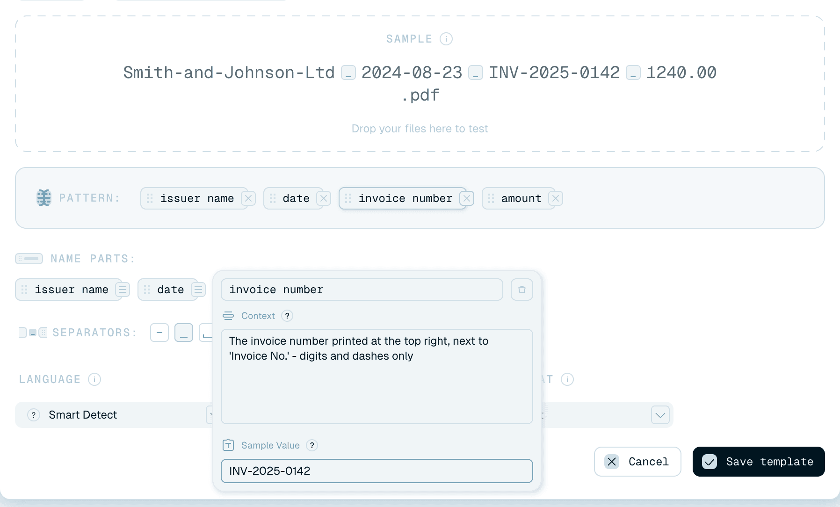Click the date name part chip
The height and width of the screenshot is (507, 840).
[x=167, y=290]
